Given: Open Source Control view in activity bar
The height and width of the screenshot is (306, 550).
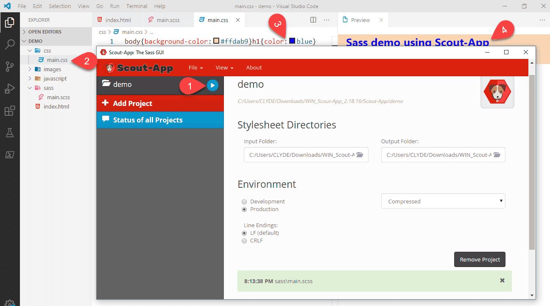Looking at the screenshot, I should [10, 67].
